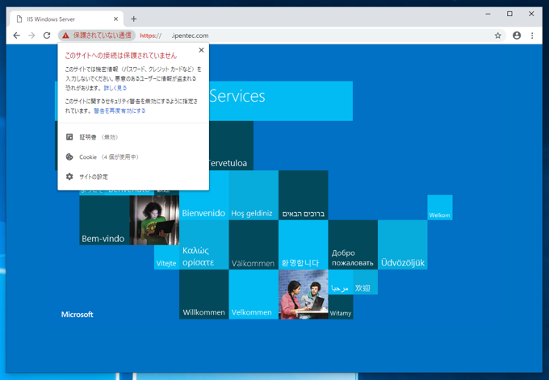Click the Καλώς ορίσατε tile

pos(203,245)
